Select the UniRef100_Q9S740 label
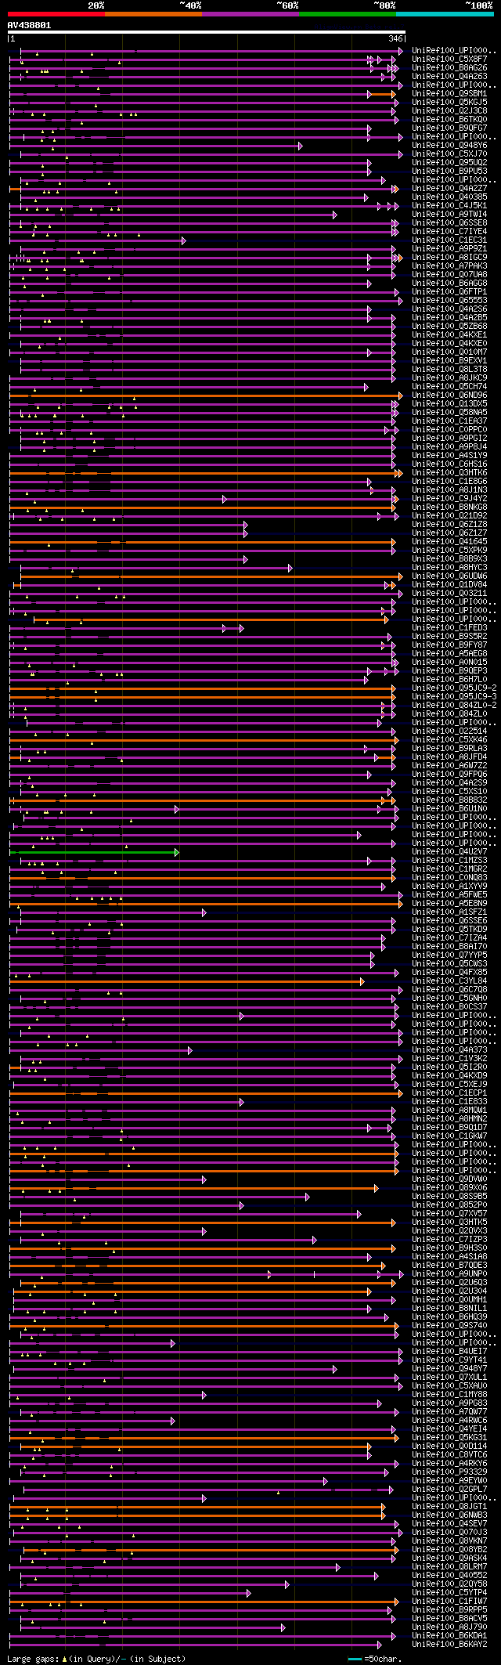 point(449,1325)
